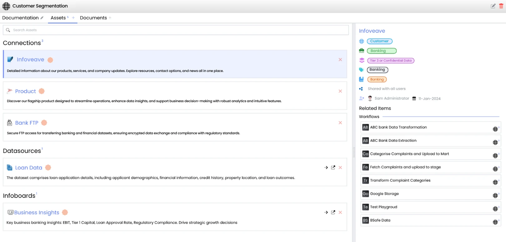Click globe icon next to Google Storage
Viewport: 506px width, 242px height.
click(x=495, y=195)
